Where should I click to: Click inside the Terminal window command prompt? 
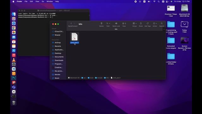(52, 17)
